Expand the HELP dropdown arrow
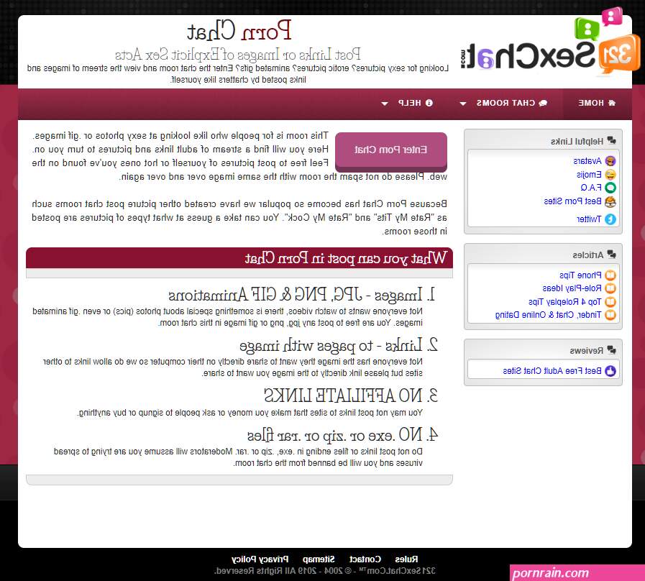Image resolution: width=645 pixels, height=581 pixels. click(385, 104)
